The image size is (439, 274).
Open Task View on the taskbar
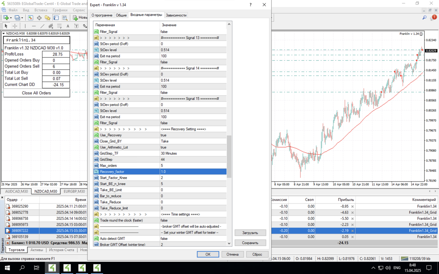tap(37, 268)
